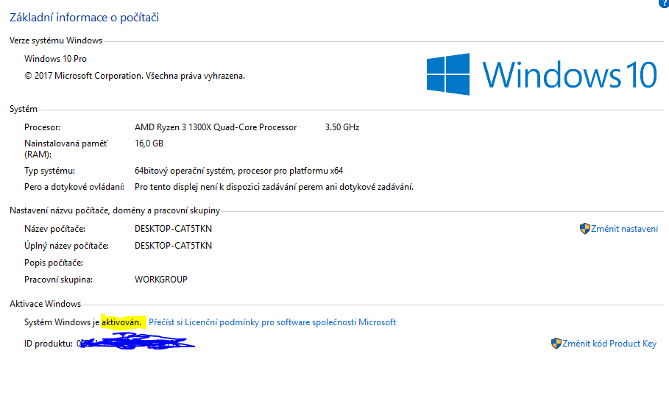This screenshot has width=669, height=401.
Task: Click the 16,0 GB installed memory value
Action: [149, 143]
